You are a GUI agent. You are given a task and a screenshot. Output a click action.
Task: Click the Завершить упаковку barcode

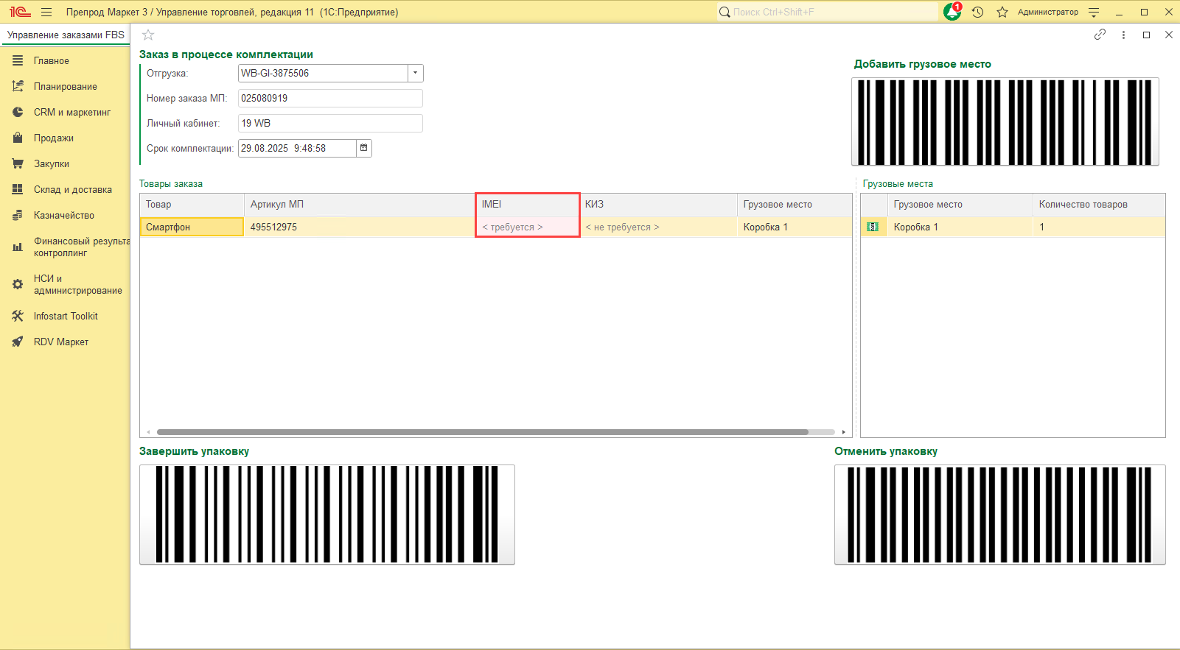tap(327, 515)
